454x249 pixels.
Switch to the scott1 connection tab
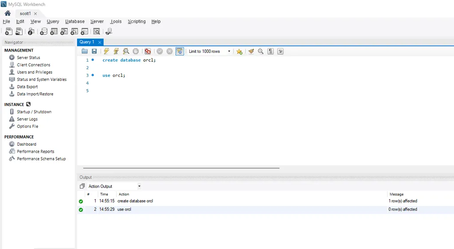pos(25,13)
